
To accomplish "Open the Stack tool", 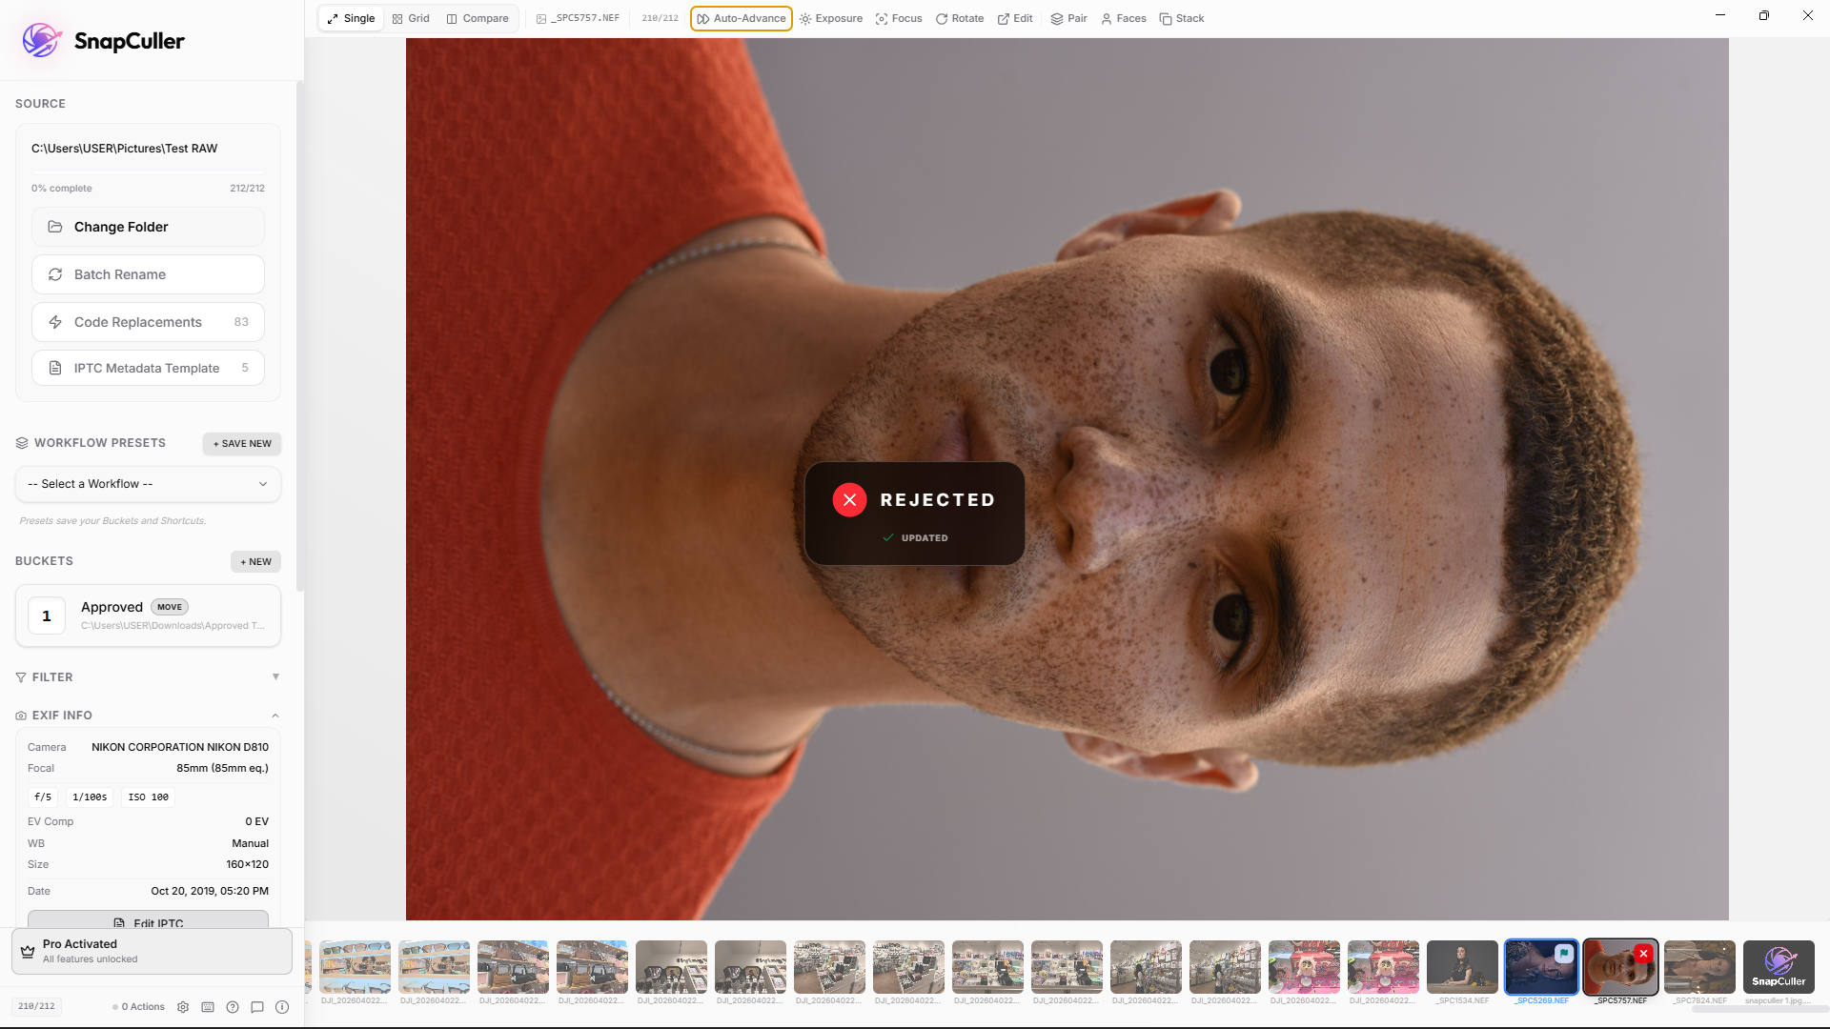I will point(1182,18).
